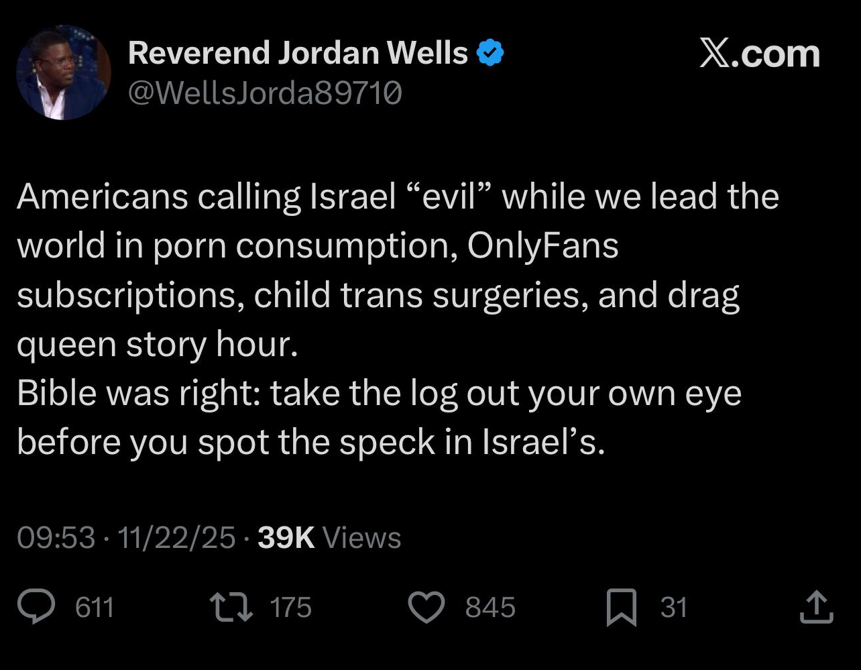Click the 31 bookmarks count
This screenshot has height=670, width=861.
click(x=673, y=608)
